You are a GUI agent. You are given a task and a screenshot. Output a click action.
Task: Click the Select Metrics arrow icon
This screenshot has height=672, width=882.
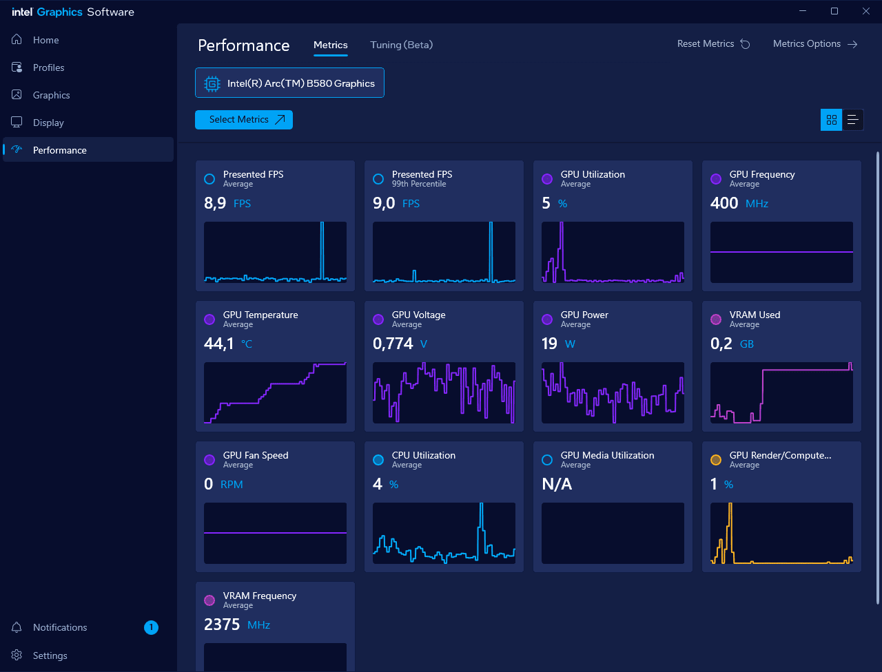pyautogui.click(x=280, y=120)
